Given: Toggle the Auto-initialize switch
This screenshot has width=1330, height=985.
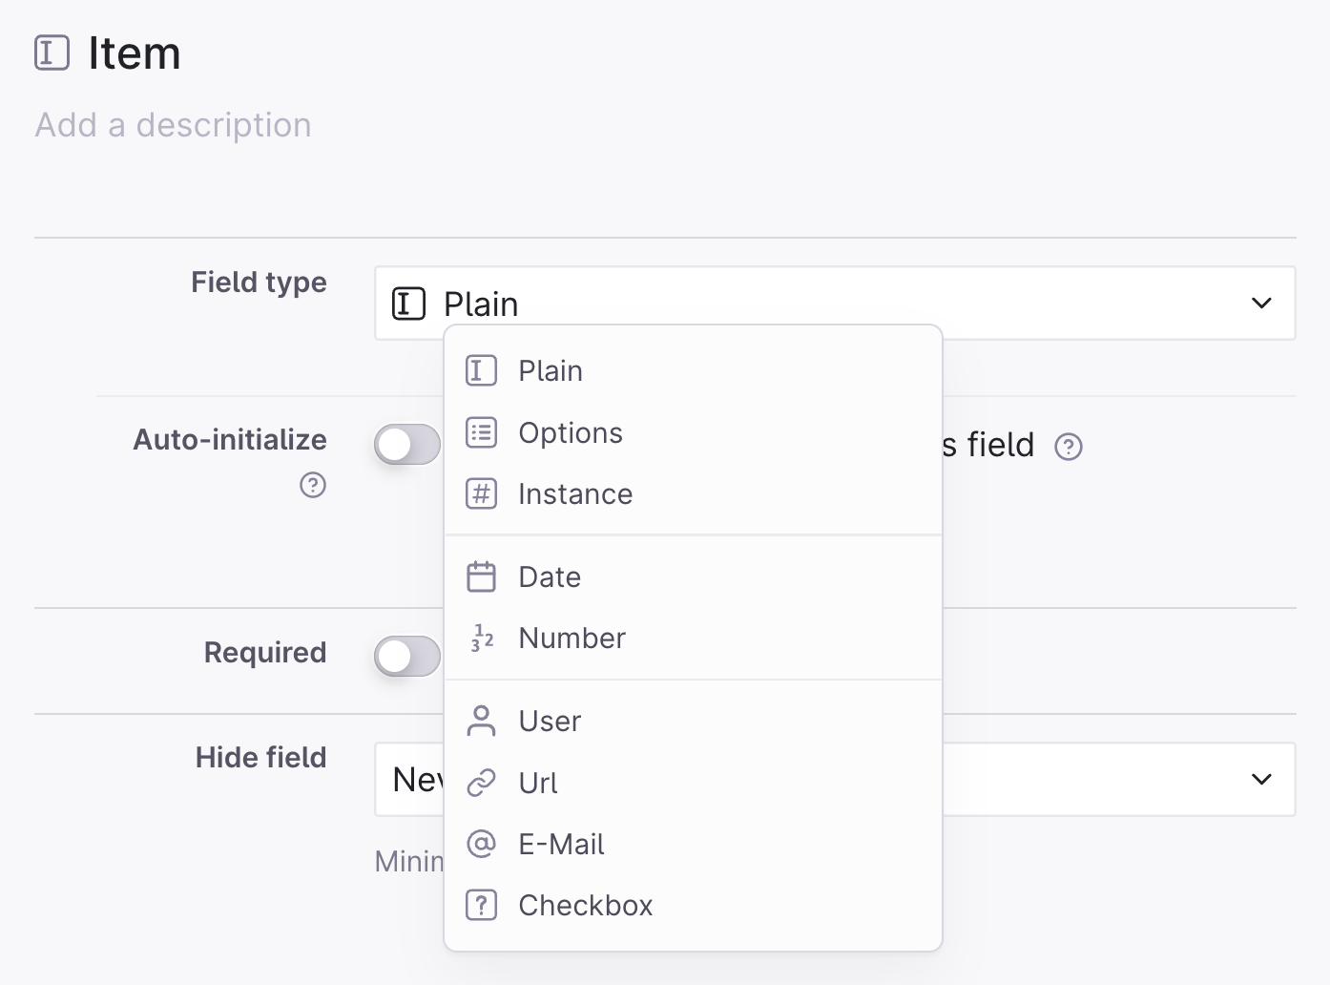Looking at the screenshot, I should tap(407, 444).
